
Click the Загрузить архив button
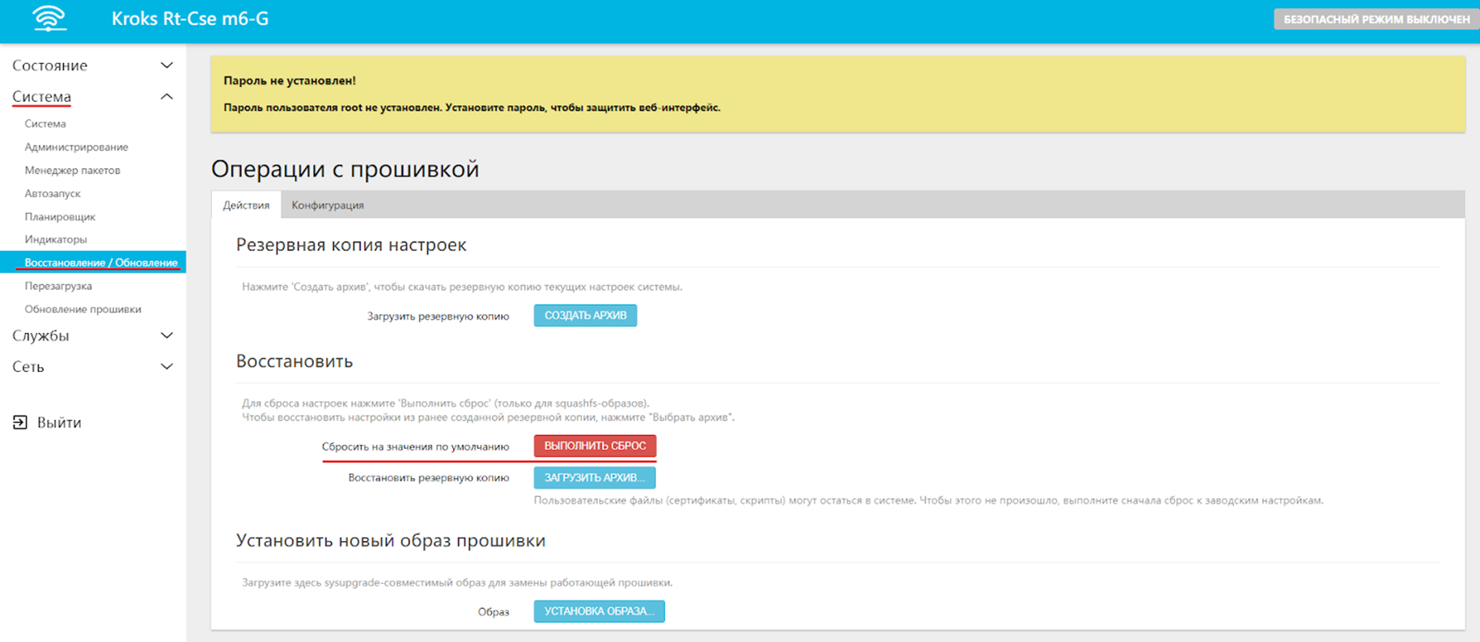point(595,478)
